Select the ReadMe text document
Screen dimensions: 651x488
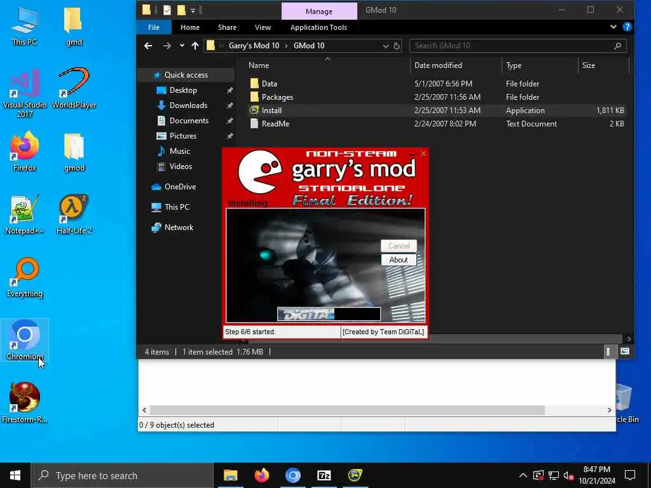pos(275,124)
